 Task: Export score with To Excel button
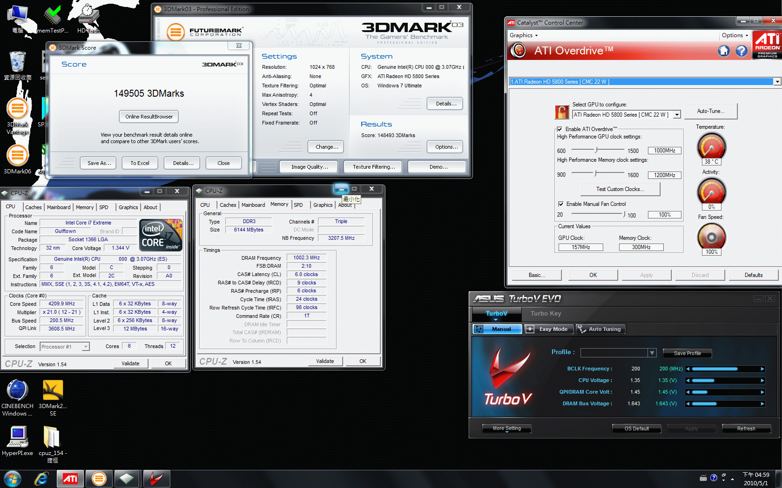tap(140, 163)
